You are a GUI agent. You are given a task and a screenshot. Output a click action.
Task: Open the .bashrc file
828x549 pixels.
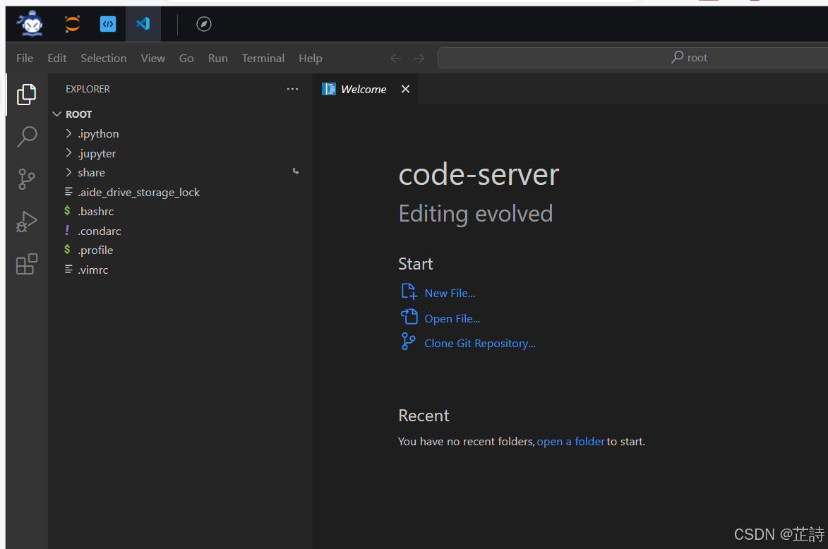coord(95,211)
